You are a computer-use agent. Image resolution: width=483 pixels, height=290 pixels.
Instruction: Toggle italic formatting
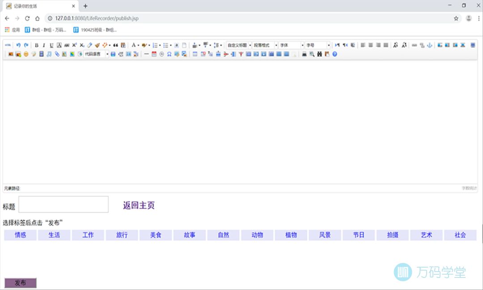pyautogui.click(x=44, y=45)
